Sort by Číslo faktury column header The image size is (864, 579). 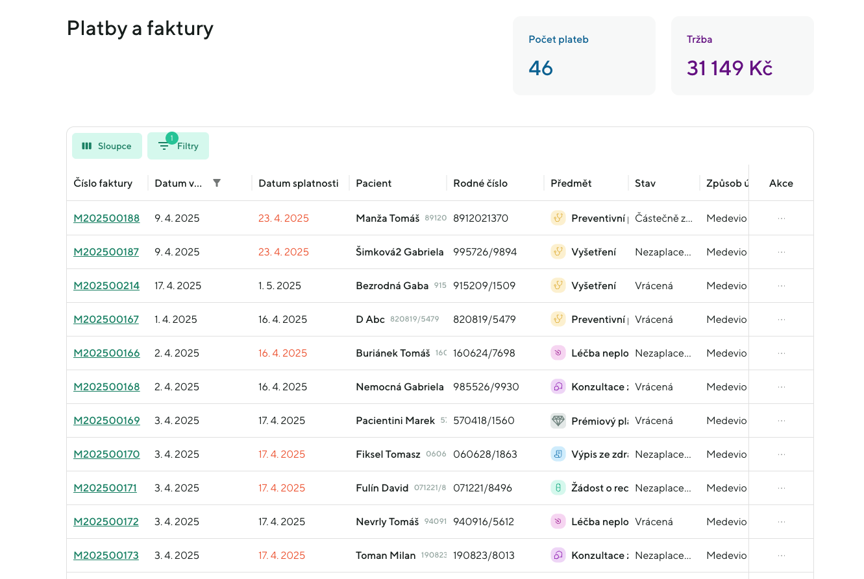[103, 183]
